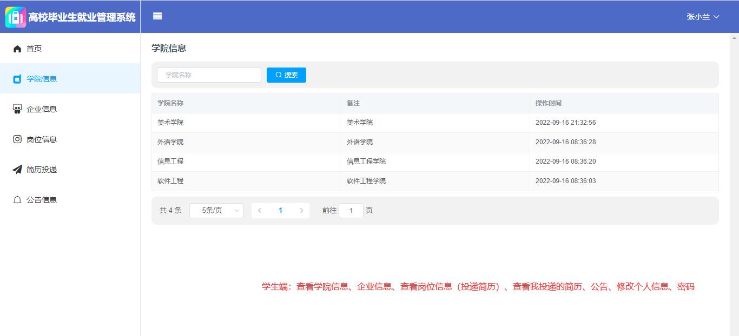This screenshot has height=336, width=739.
Task: Click the 学院信息 sidebar icon
Action: pos(17,79)
